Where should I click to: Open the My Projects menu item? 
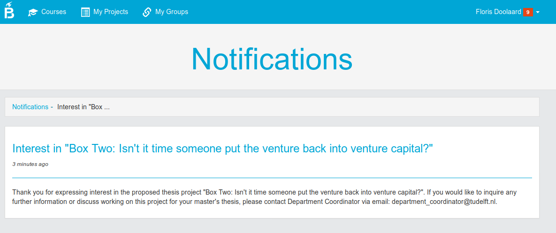pyautogui.click(x=111, y=12)
